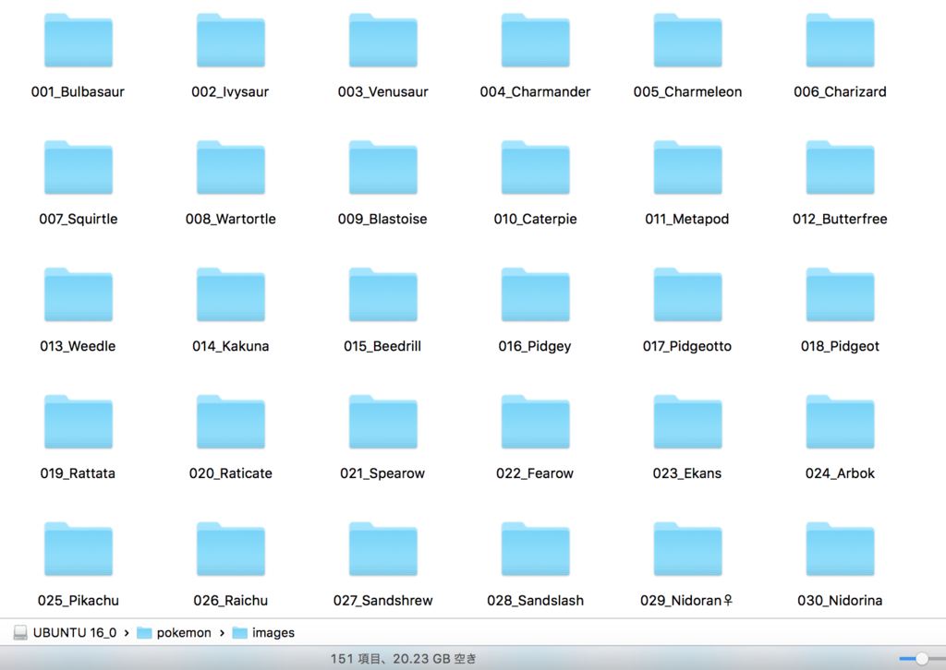Select the 028_Sandslash folder icon
946x670 pixels.
535,549
